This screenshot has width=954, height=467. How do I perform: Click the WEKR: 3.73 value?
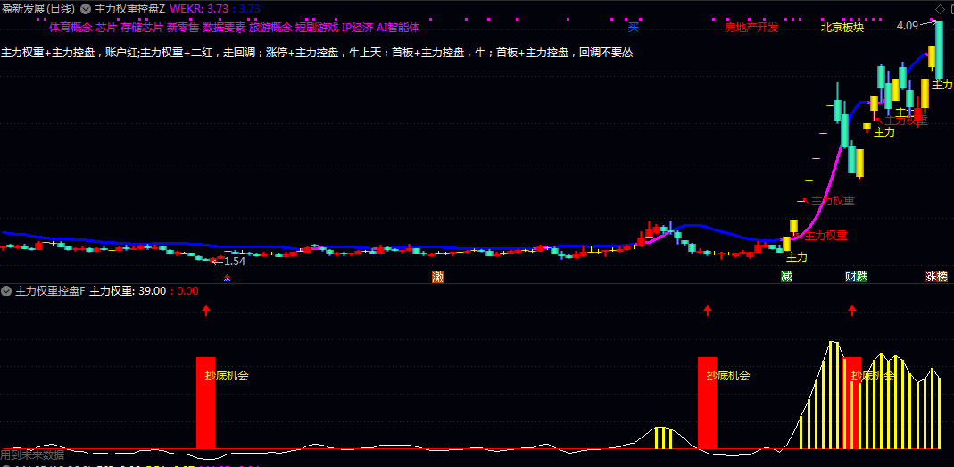200,9
